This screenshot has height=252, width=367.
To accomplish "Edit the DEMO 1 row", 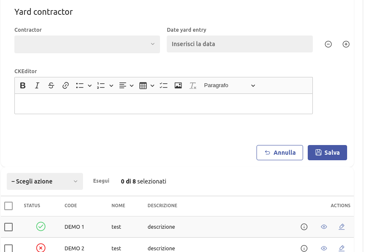I will 342,227.
